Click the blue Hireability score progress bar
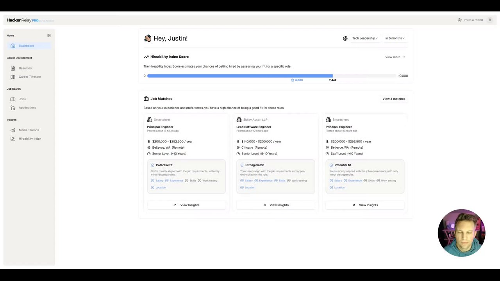This screenshot has height=281, width=500. (x=240, y=76)
